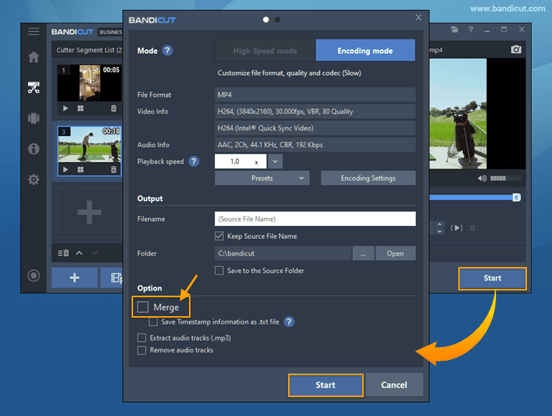Select the first page dot indicator
The height and width of the screenshot is (416, 552).
click(266, 20)
